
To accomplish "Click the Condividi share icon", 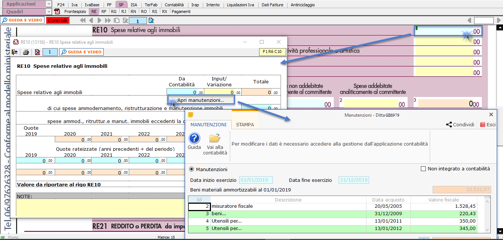I will pyautogui.click(x=449, y=125).
